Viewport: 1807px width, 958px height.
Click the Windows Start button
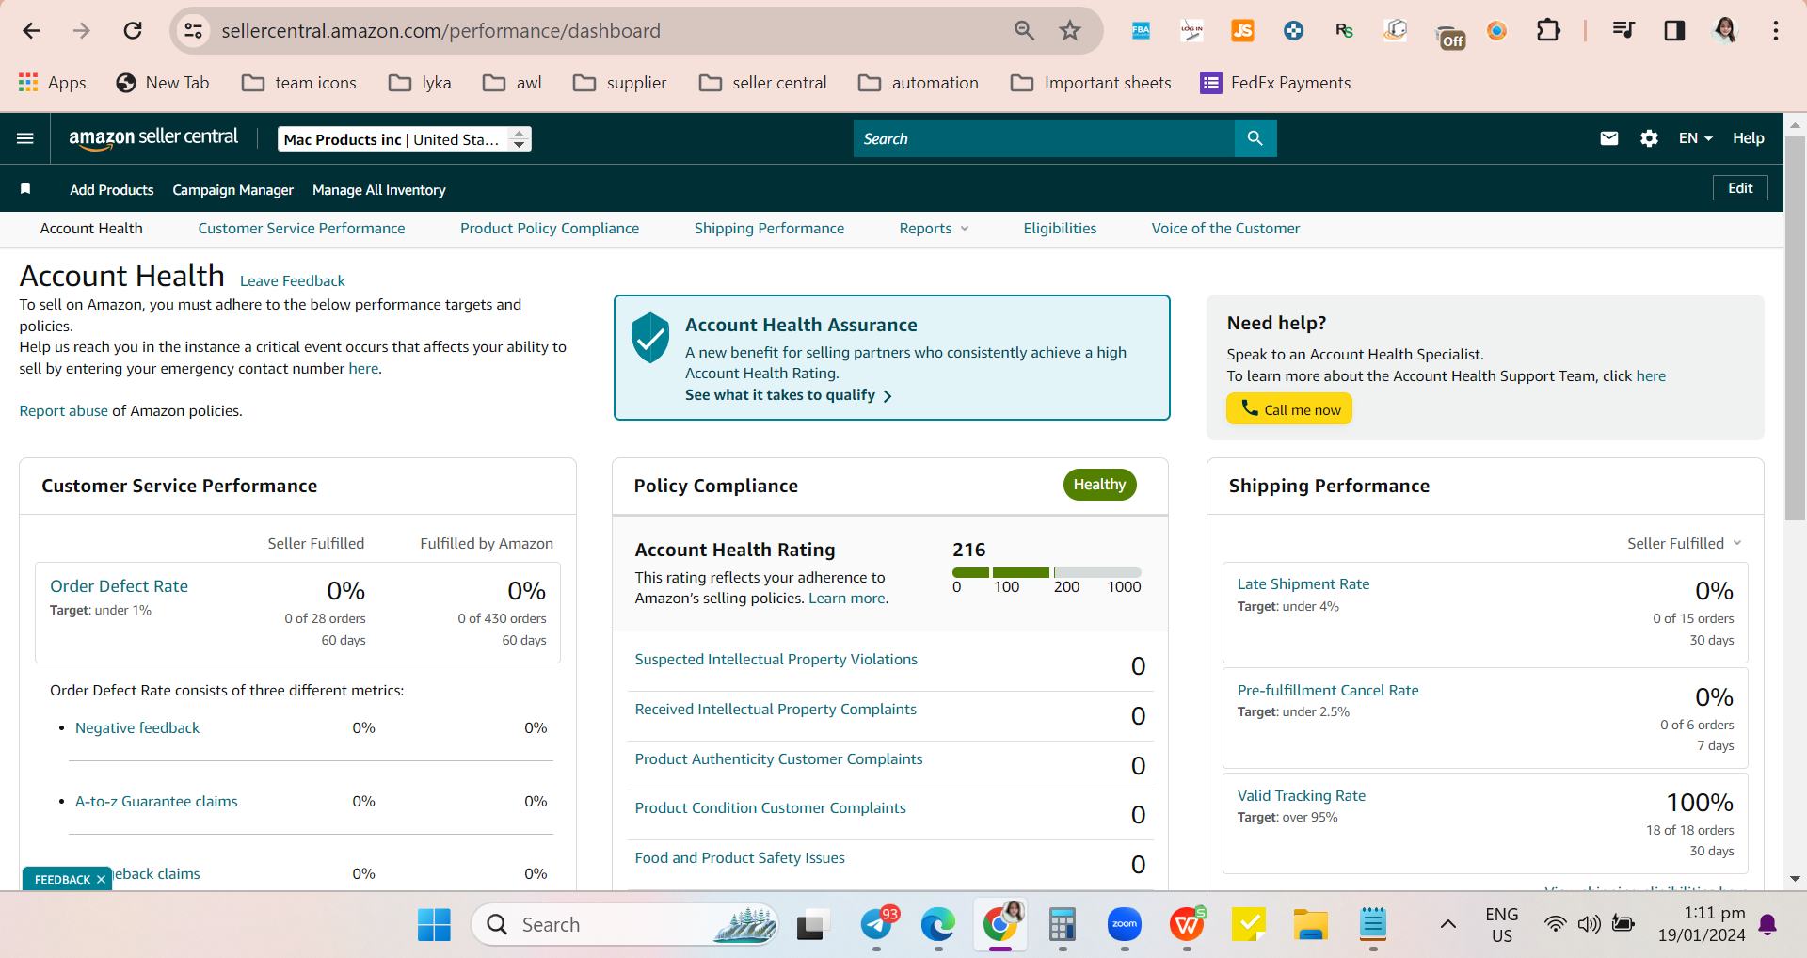point(434,925)
